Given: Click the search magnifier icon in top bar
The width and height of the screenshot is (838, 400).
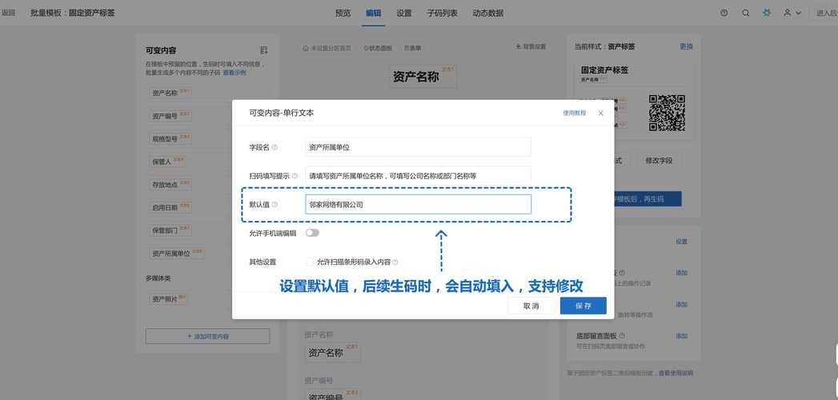Looking at the screenshot, I should click(745, 13).
